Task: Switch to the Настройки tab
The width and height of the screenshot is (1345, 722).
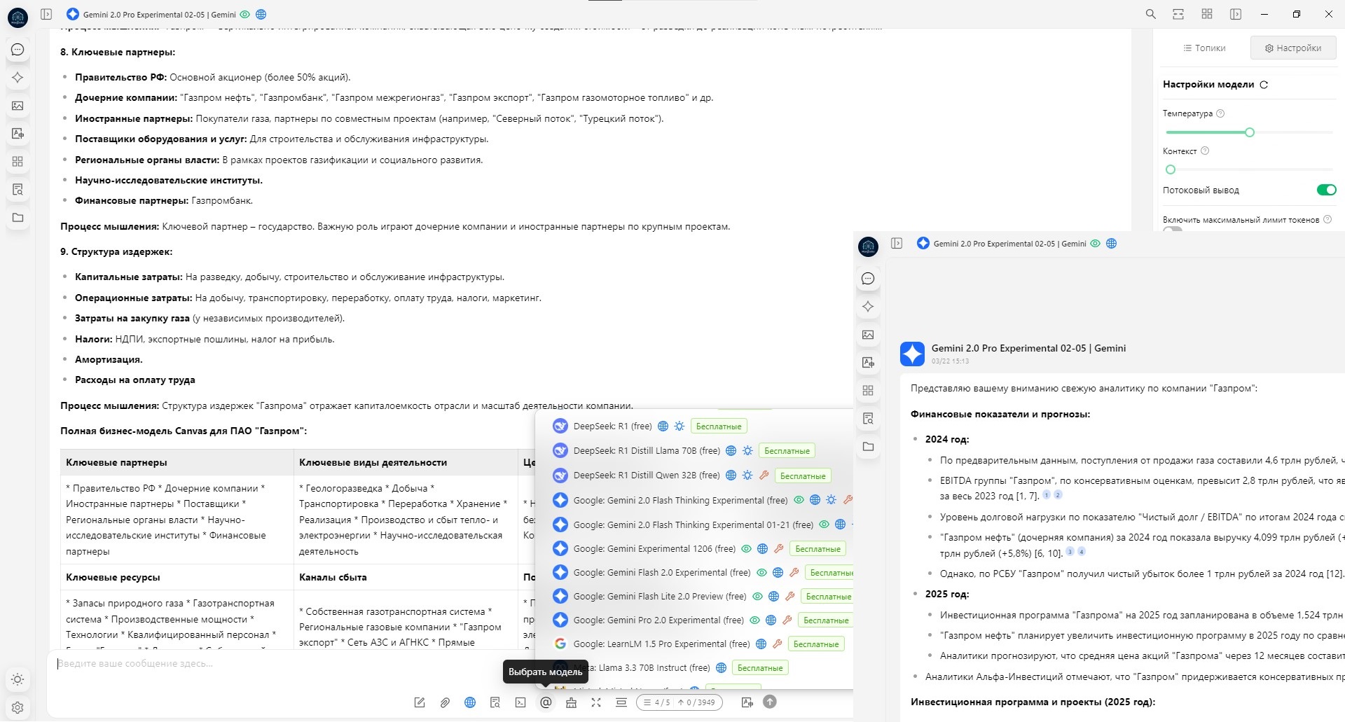Action: (1293, 48)
